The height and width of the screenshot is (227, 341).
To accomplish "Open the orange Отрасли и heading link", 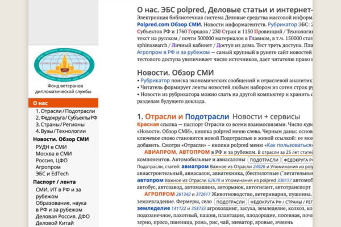I will [x=164, y=117].
